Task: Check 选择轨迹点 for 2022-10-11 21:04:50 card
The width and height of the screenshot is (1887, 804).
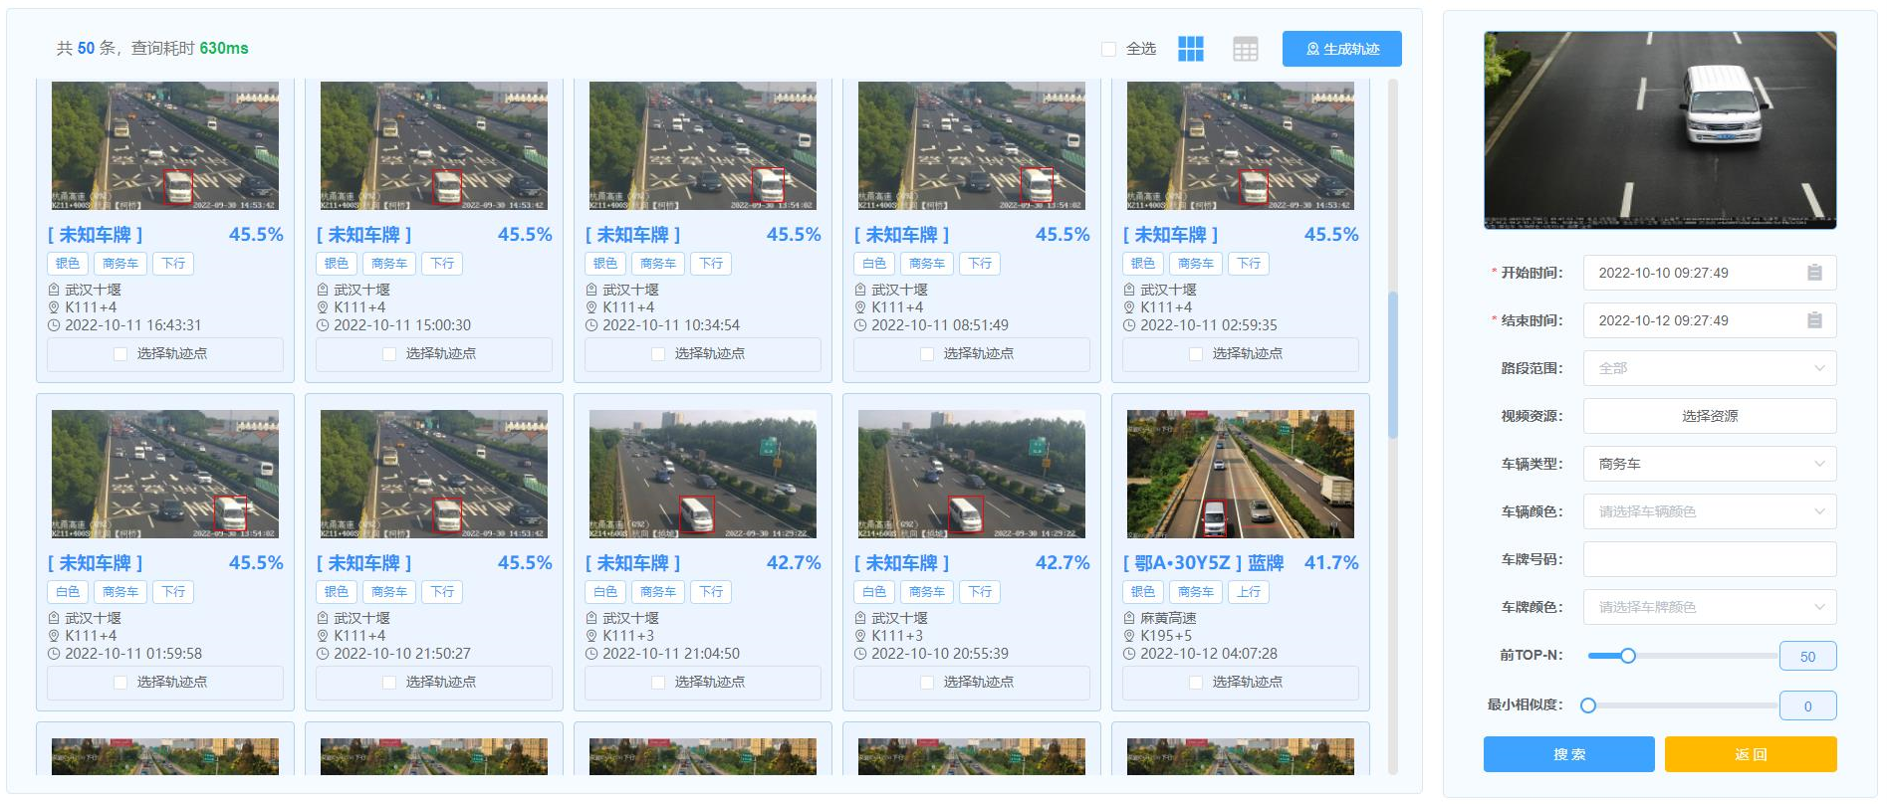Action: (x=658, y=683)
